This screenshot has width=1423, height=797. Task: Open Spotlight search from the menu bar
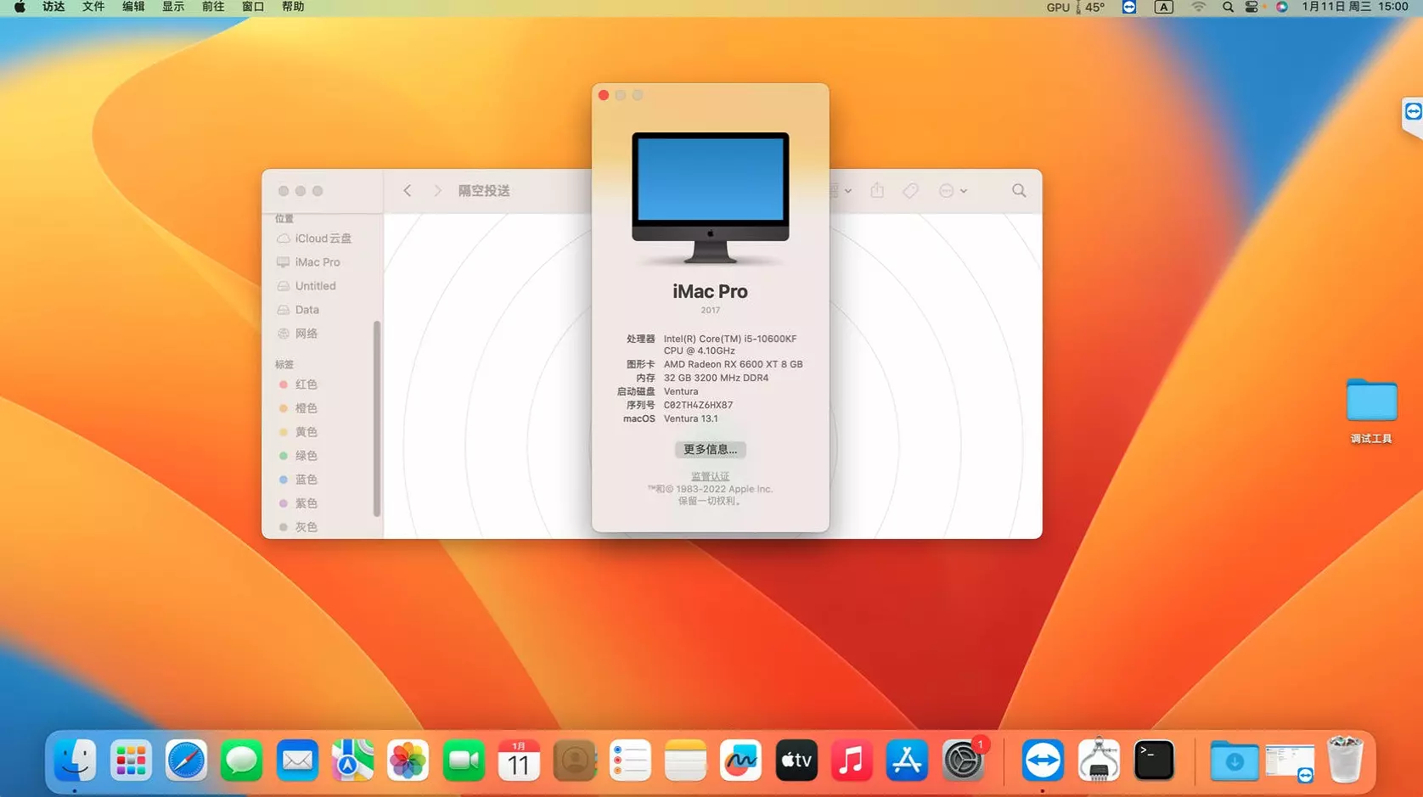coord(1227,6)
